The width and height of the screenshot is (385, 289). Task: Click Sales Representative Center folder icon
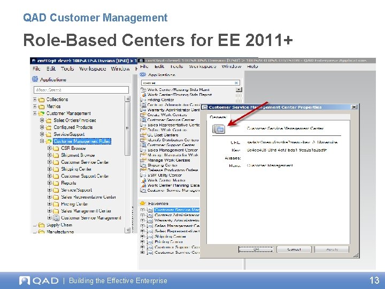tap(56, 197)
